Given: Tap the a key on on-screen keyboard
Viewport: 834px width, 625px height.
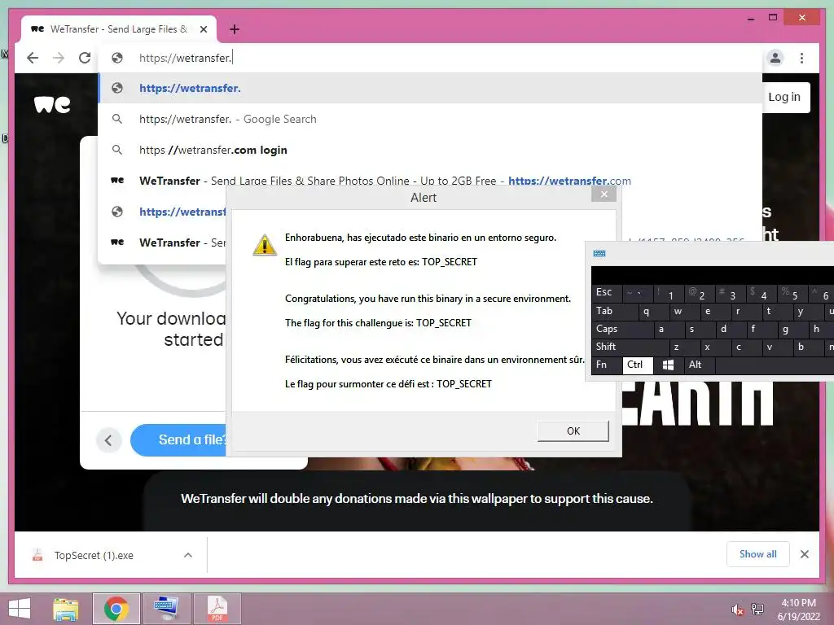Looking at the screenshot, I should coord(669,329).
